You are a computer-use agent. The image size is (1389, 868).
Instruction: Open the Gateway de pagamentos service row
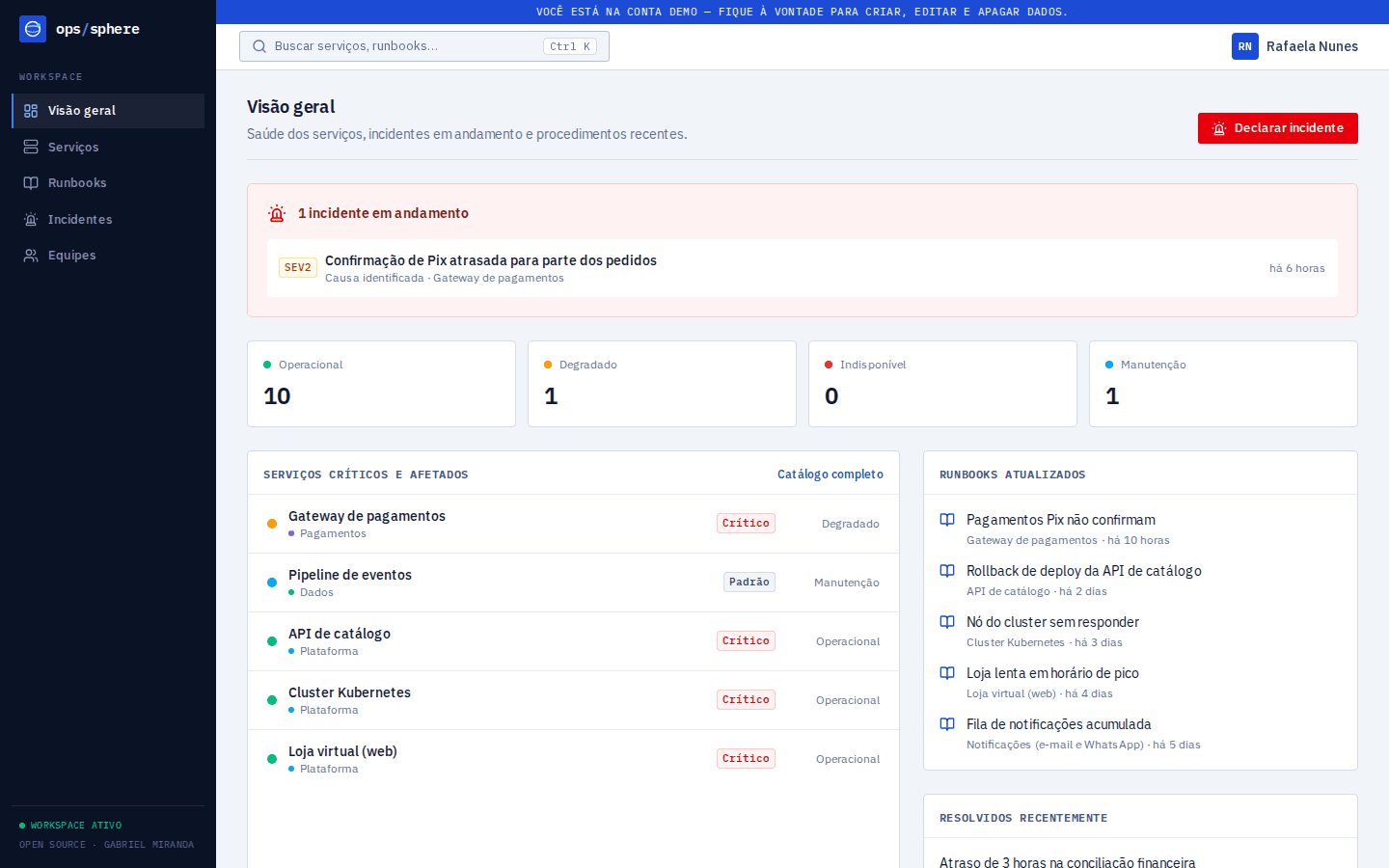pyautogui.click(x=573, y=524)
